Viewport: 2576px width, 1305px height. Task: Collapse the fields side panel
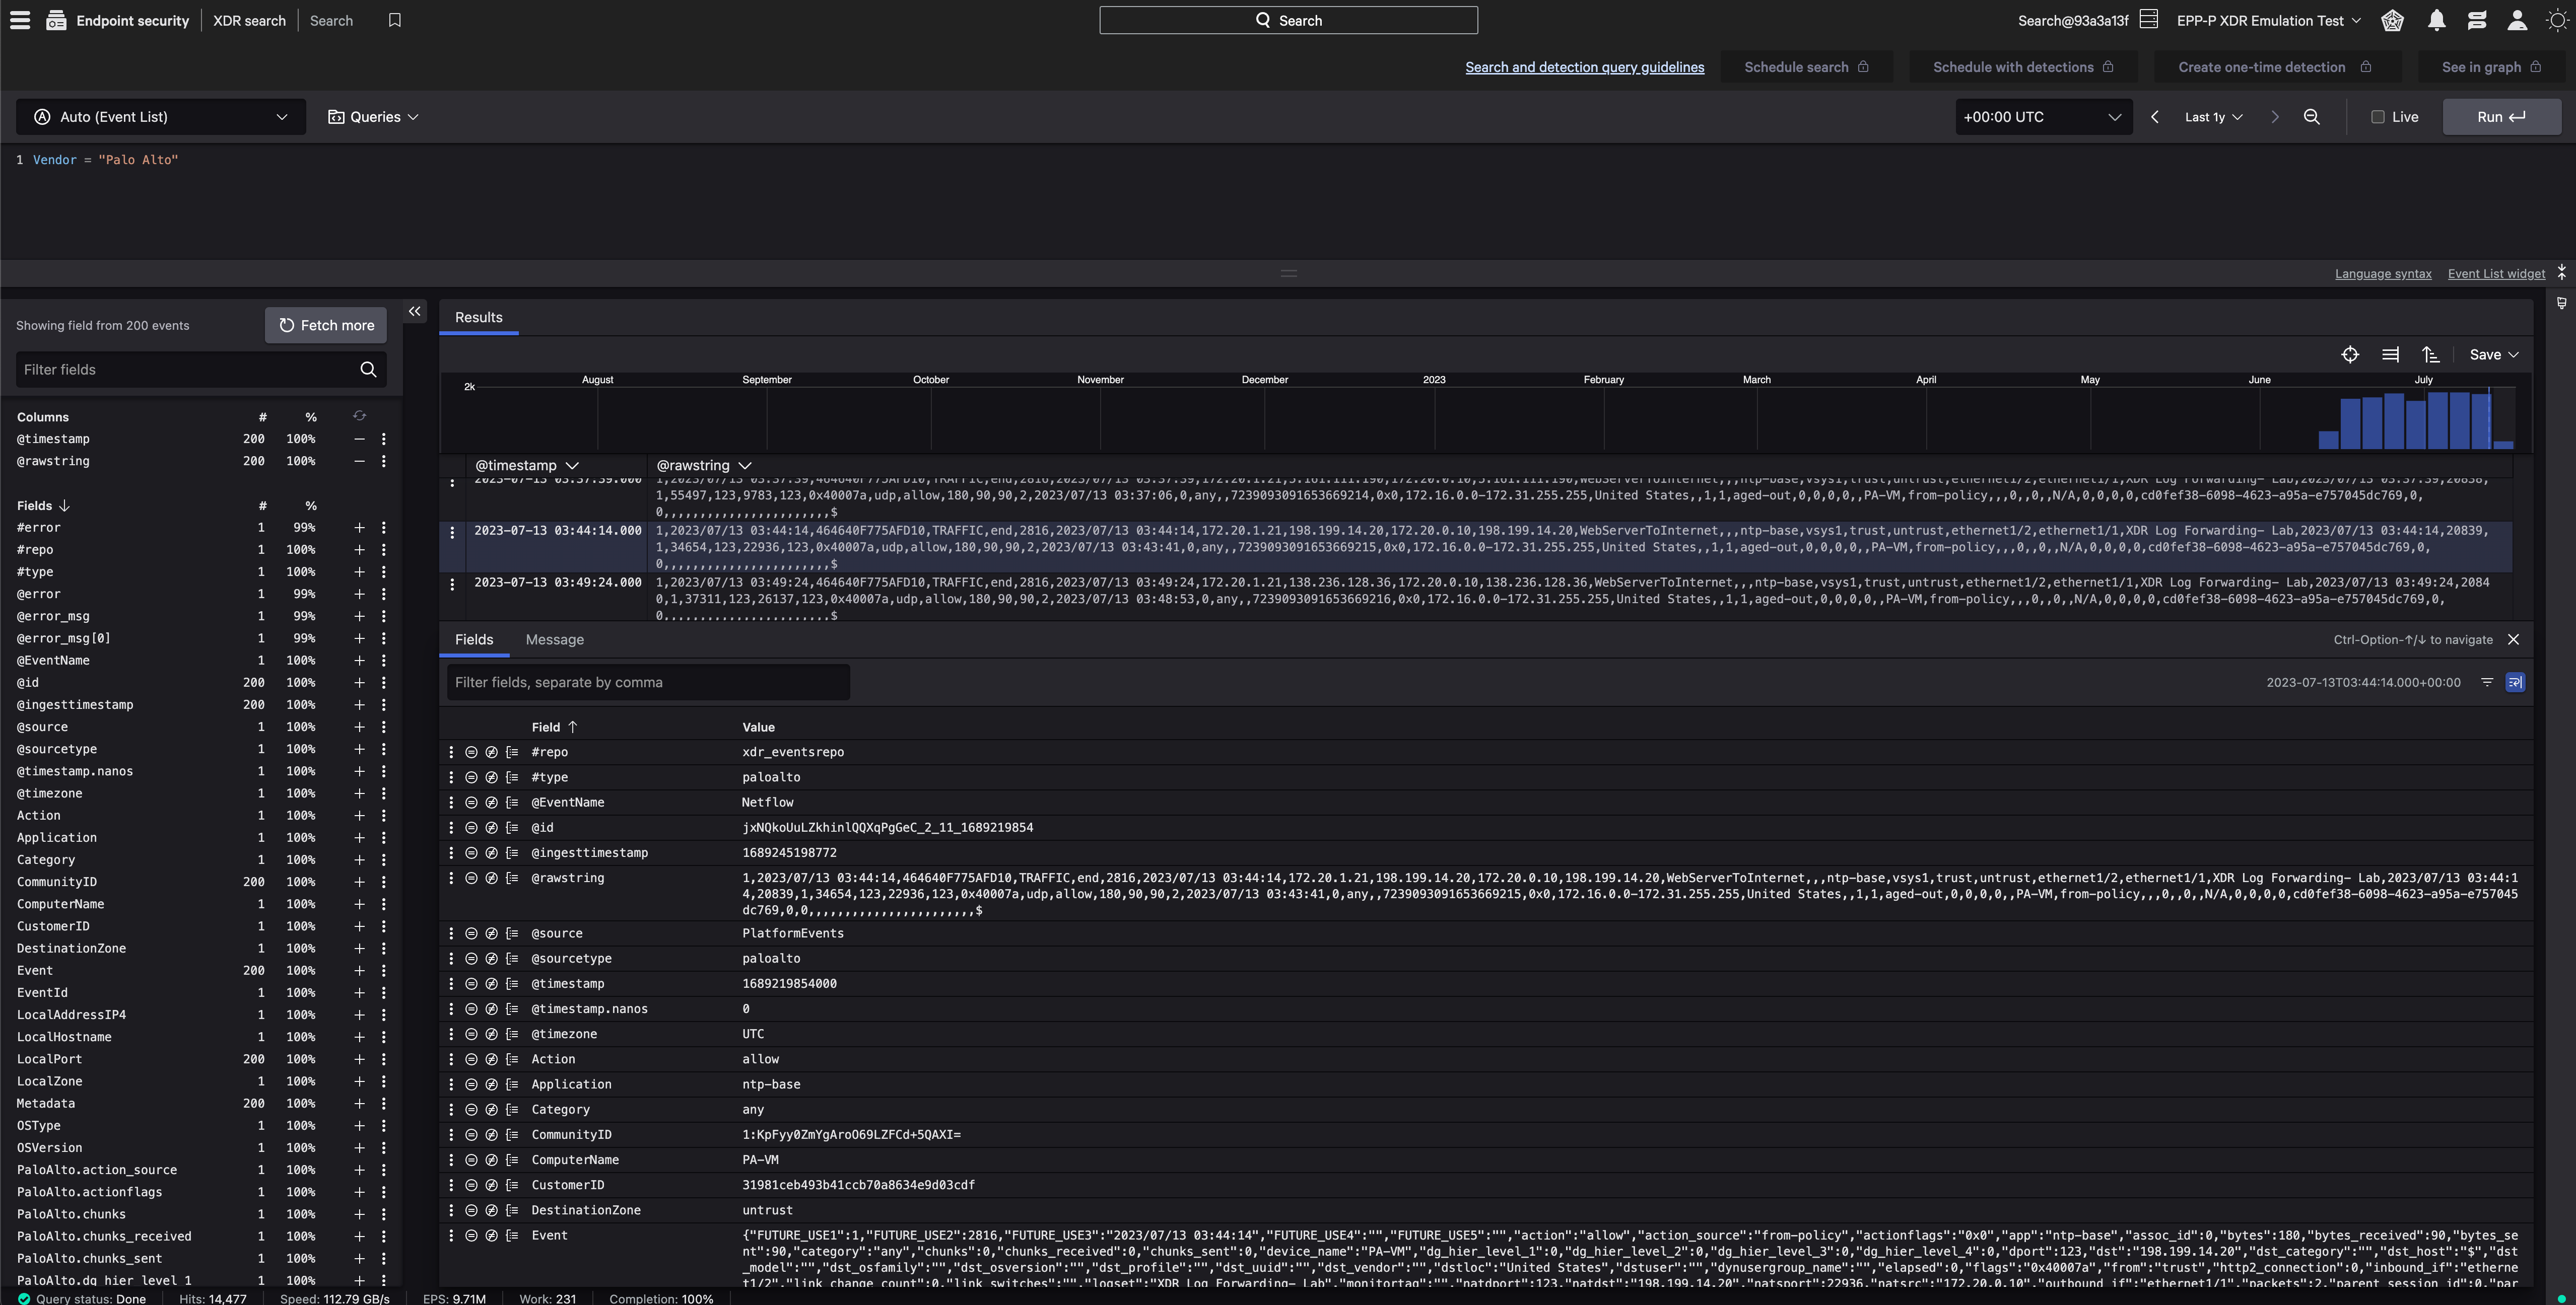[415, 312]
